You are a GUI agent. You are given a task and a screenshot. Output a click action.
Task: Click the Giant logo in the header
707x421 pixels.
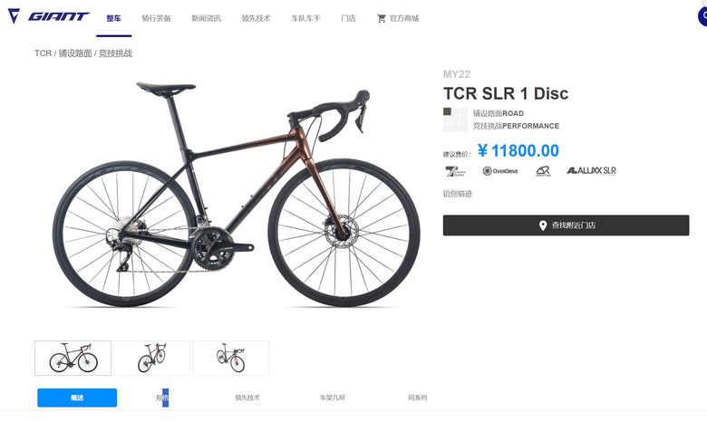tap(49, 16)
